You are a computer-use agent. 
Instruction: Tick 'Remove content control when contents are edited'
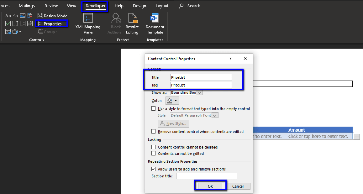(x=154, y=132)
